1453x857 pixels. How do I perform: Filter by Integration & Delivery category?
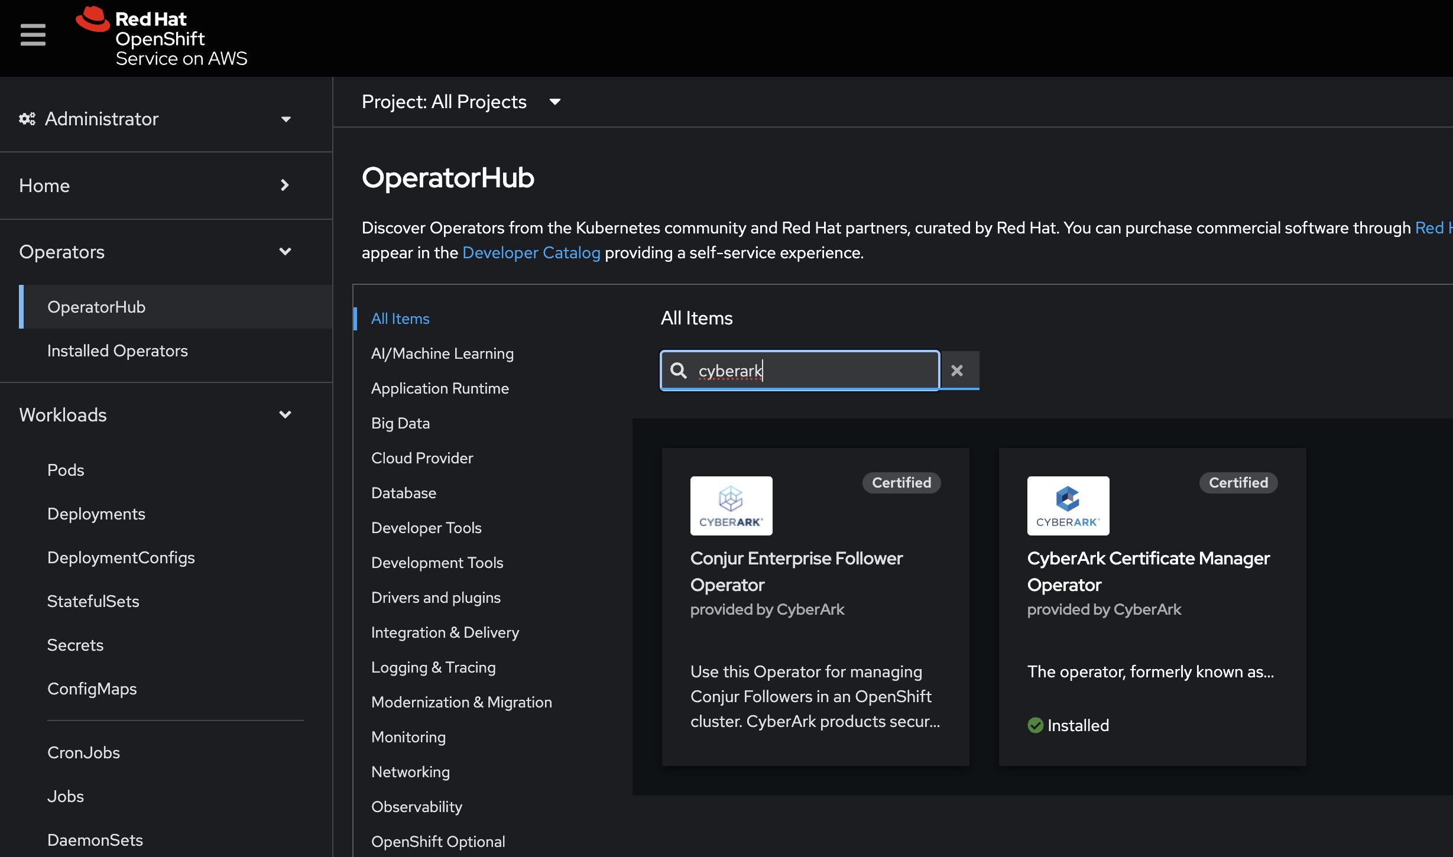[x=445, y=632]
